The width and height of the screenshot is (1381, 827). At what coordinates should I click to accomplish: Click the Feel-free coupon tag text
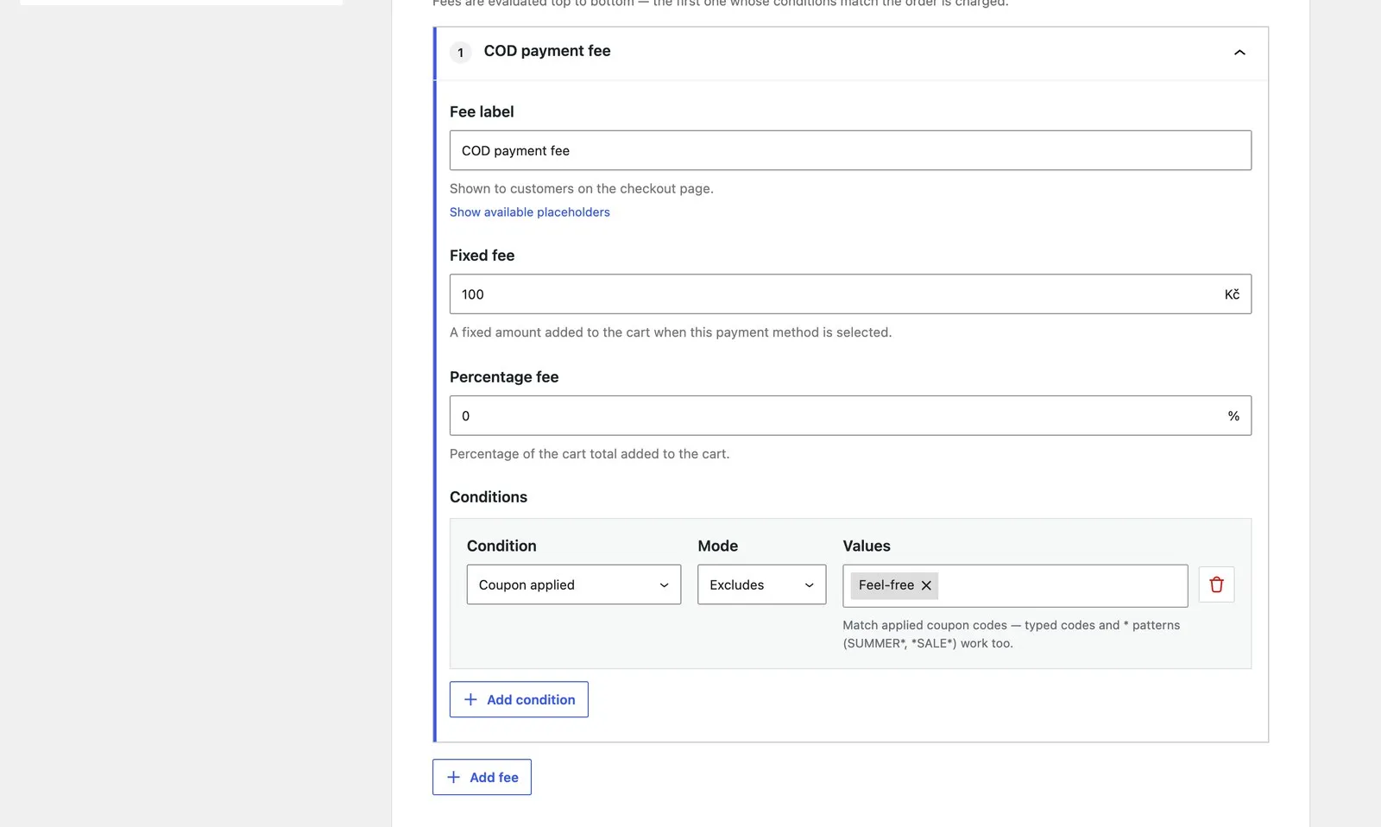click(886, 585)
